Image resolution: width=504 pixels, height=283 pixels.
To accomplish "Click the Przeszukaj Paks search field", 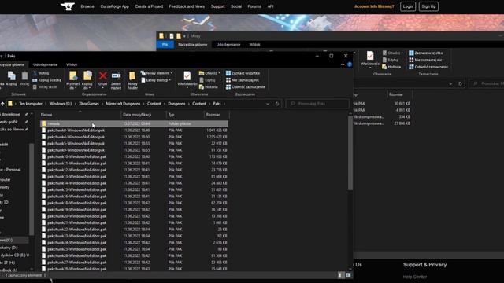I will click(317, 104).
